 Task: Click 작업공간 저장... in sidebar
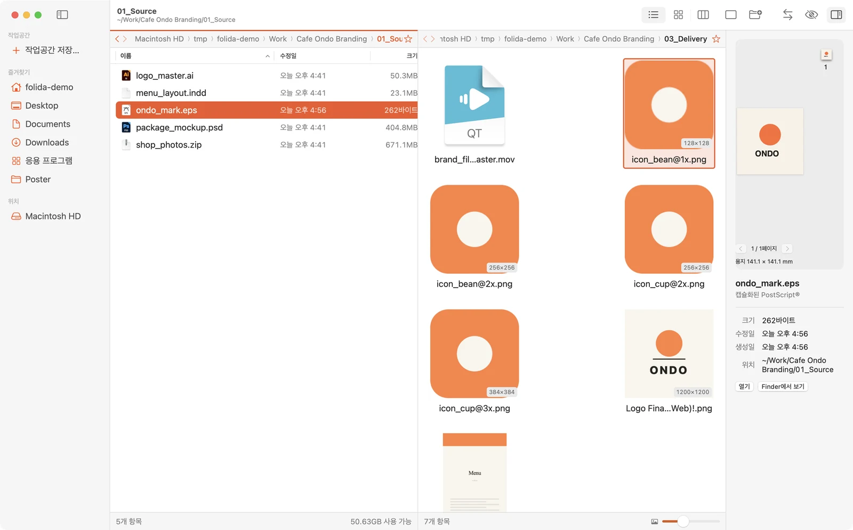(52, 50)
